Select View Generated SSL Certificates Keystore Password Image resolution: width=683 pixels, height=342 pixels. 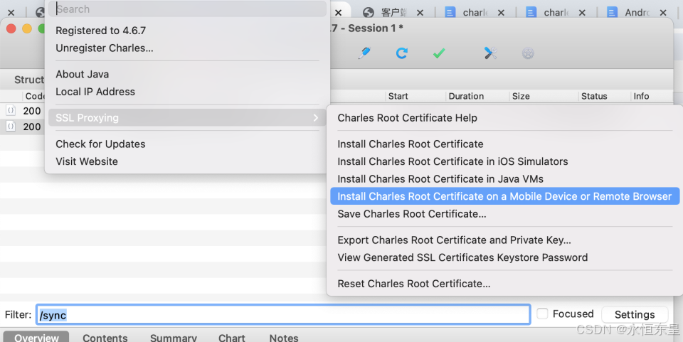coord(462,257)
